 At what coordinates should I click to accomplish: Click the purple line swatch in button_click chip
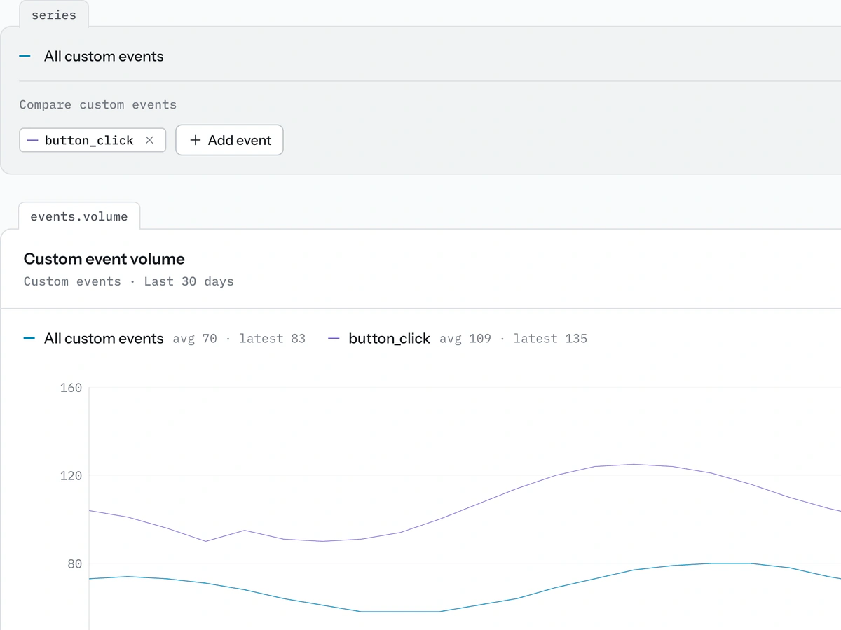point(32,140)
